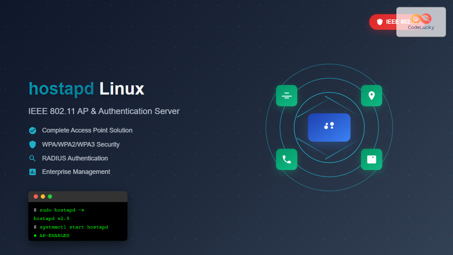Viewport: 453px width, 255px height.
Task: Click the hostapd v2.9 version output
Action: [51, 218]
